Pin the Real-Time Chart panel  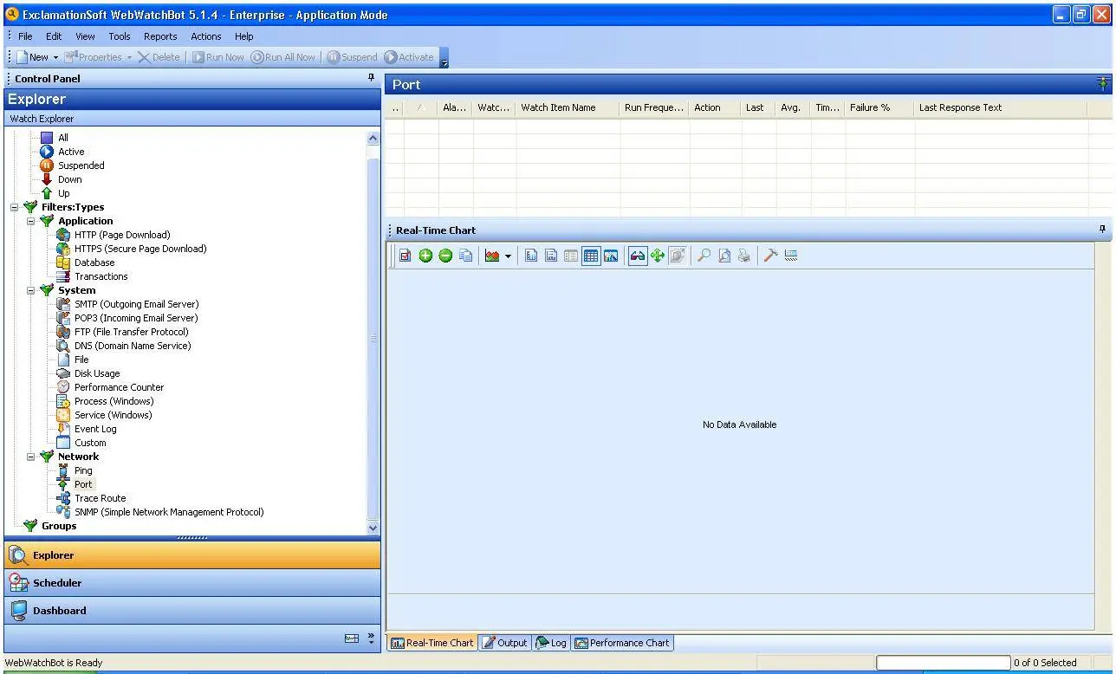point(1101,229)
